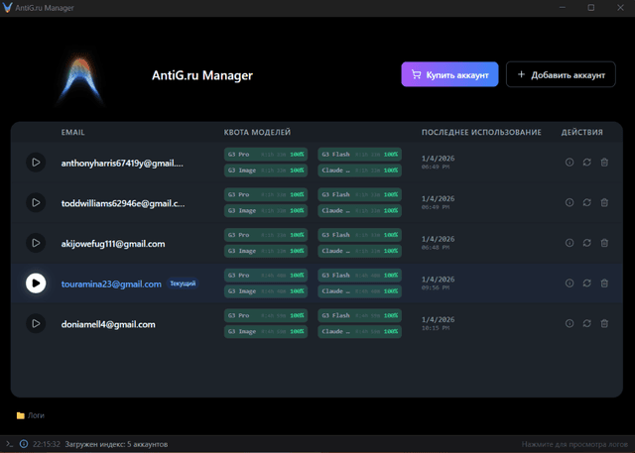The width and height of the screenshot is (635, 453).
Task: Activate account toddwilliams62946e with play icon
Action: (x=36, y=202)
